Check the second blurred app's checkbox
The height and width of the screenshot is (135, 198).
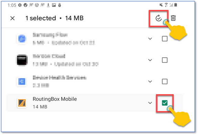[x=165, y=60]
